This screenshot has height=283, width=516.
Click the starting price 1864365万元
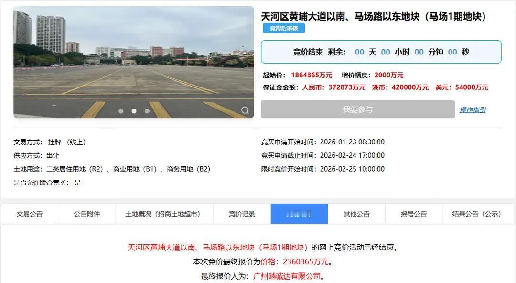(x=312, y=75)
